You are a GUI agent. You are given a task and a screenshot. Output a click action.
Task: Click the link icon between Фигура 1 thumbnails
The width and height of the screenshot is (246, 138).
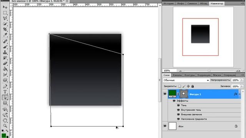pyautogui.click(x=178, y=94)
